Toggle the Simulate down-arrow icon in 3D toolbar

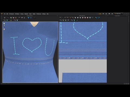(x=5, y=18)
